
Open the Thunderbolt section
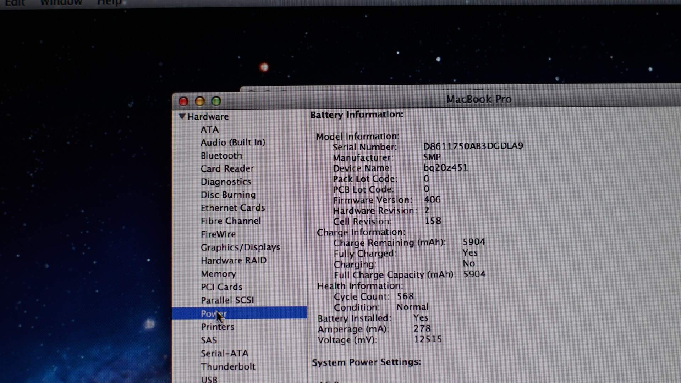coord(228,366)
